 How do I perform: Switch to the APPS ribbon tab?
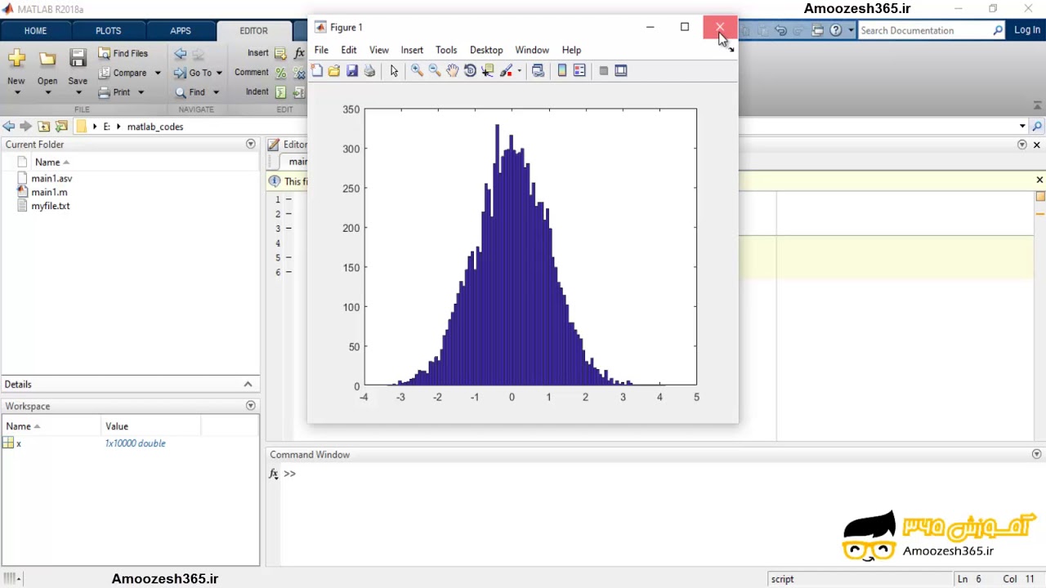[181, 31]
